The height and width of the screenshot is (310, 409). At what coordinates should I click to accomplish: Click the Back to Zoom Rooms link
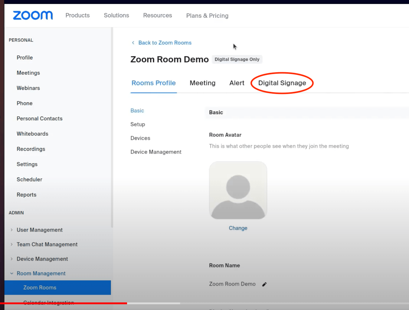(165, 43)
